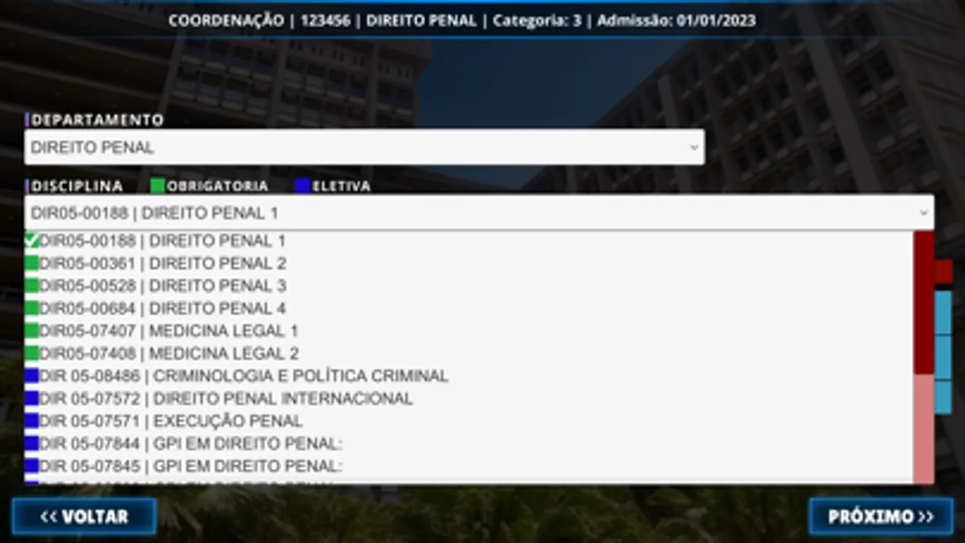The width and height of the screenshot is (965, 543).
Task: Pick CRIMINOLOGIA E POLÍTICA CRIMINAL elective
Action: 468,376
